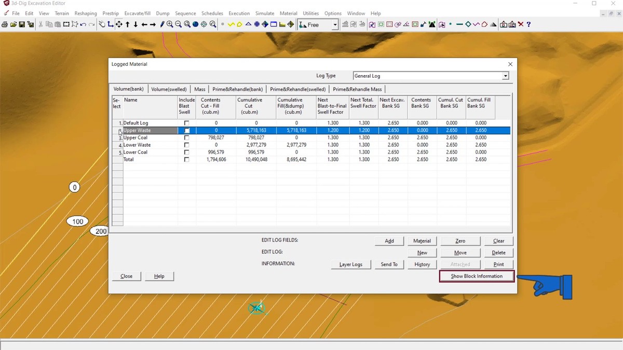Tick Include Blast Swell for Total row
This screenshot has height=350, width=623.
[x=187, y=160]
